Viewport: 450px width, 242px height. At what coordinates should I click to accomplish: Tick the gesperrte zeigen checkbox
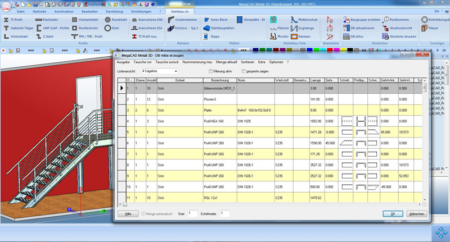[243, 72]
